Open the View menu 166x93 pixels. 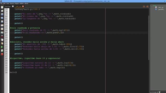tap(8, 3)
